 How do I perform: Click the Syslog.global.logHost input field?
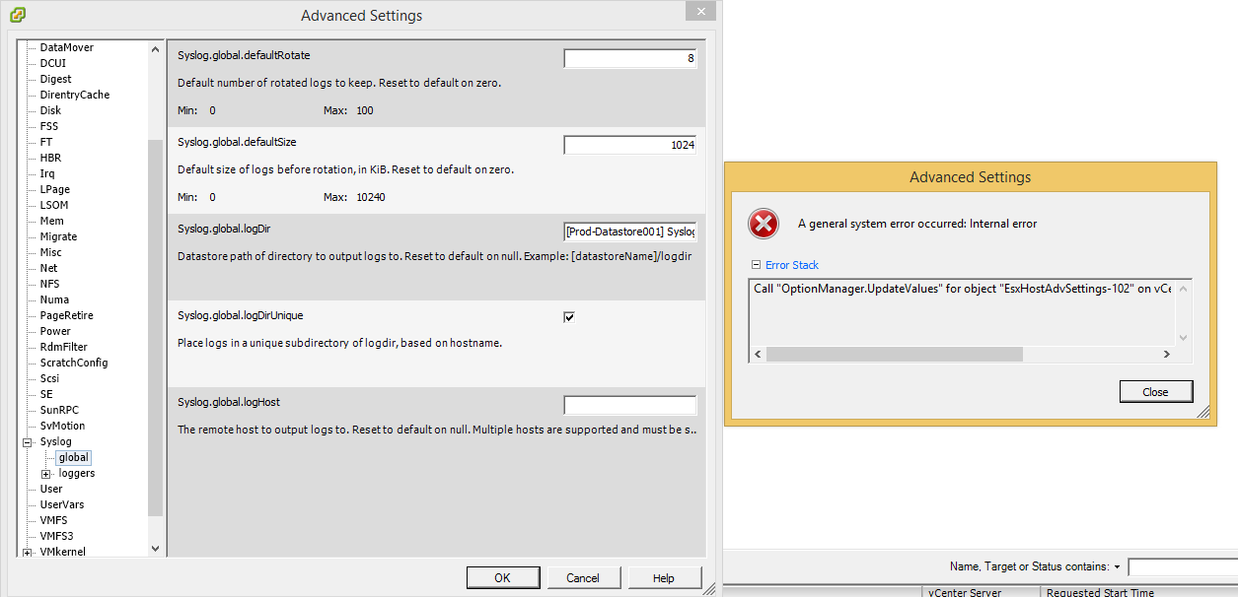click(629, 404)
